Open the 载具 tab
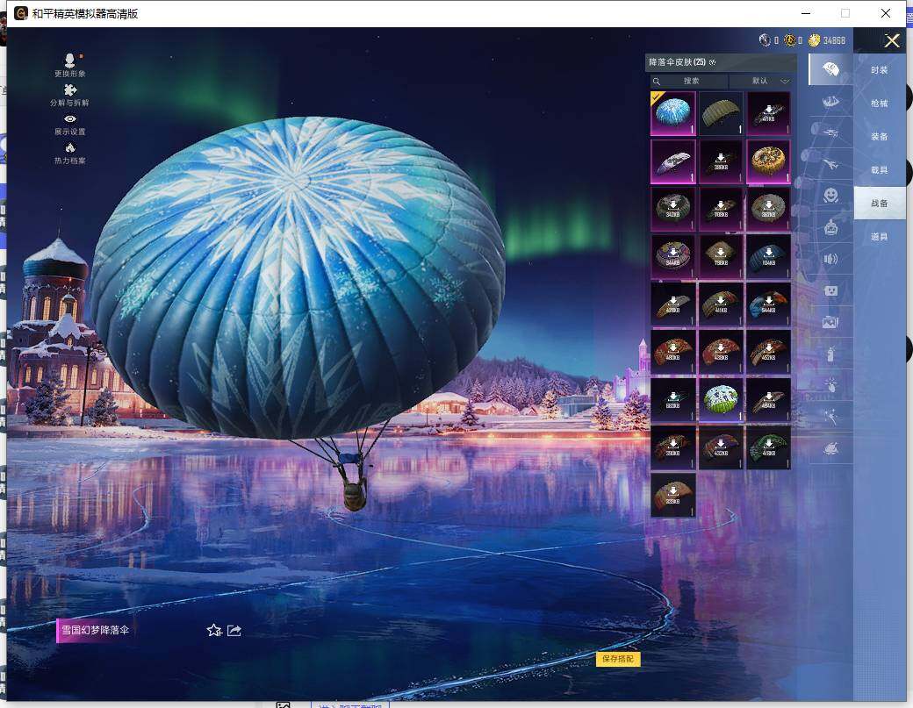 click(879, 170)
